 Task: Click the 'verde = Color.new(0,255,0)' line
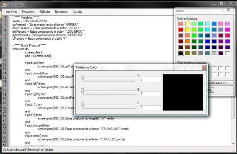(x=30, y=21)
